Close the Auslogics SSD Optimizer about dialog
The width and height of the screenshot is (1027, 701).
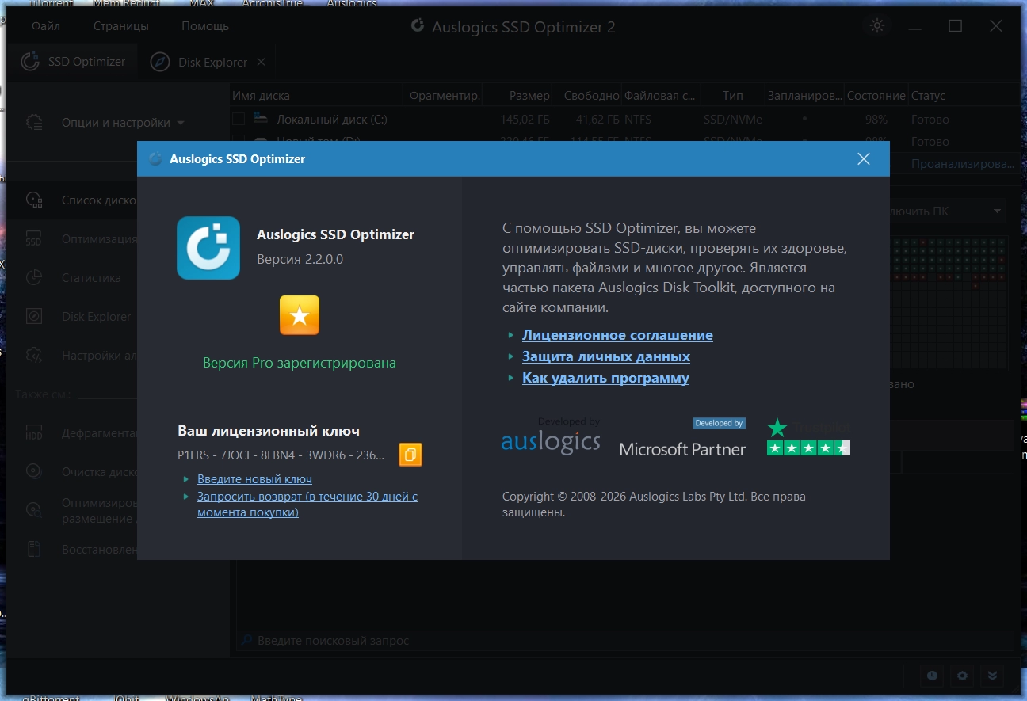864,159
